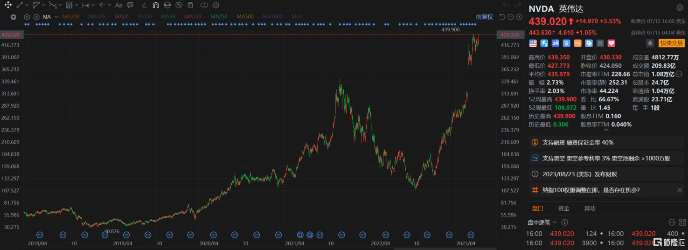Screen dimensions: 688x250
Task: Toggle the magnet snap mode
Action: tap(156, 5)
